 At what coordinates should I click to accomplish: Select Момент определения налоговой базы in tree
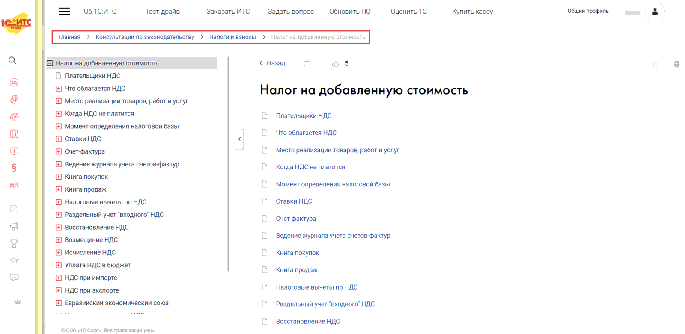[122, 127]
